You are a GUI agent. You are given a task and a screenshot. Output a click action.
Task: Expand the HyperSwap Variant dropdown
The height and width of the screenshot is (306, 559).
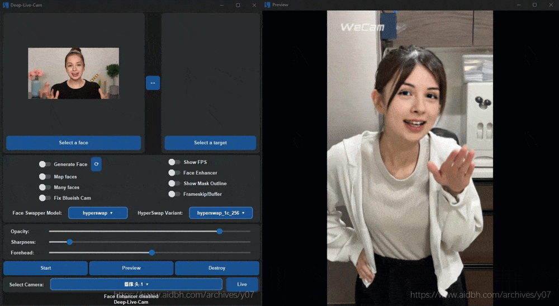point(221,213)
